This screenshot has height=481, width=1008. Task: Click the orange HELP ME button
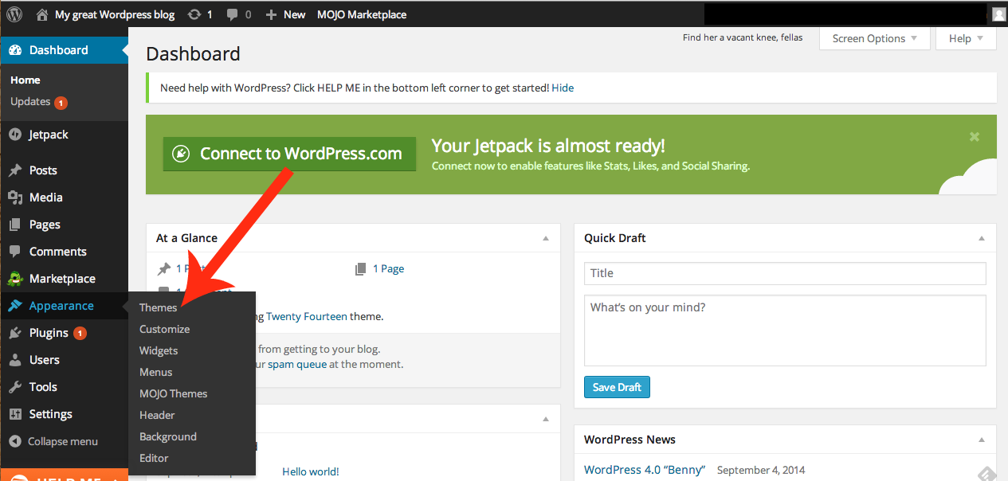click(x=64, y=475)
